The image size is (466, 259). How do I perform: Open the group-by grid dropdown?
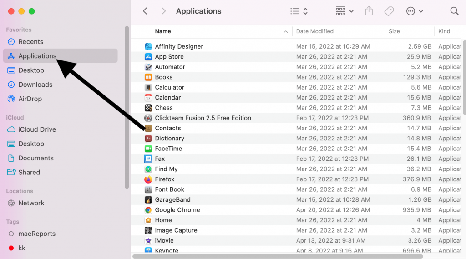coord(344,11)
